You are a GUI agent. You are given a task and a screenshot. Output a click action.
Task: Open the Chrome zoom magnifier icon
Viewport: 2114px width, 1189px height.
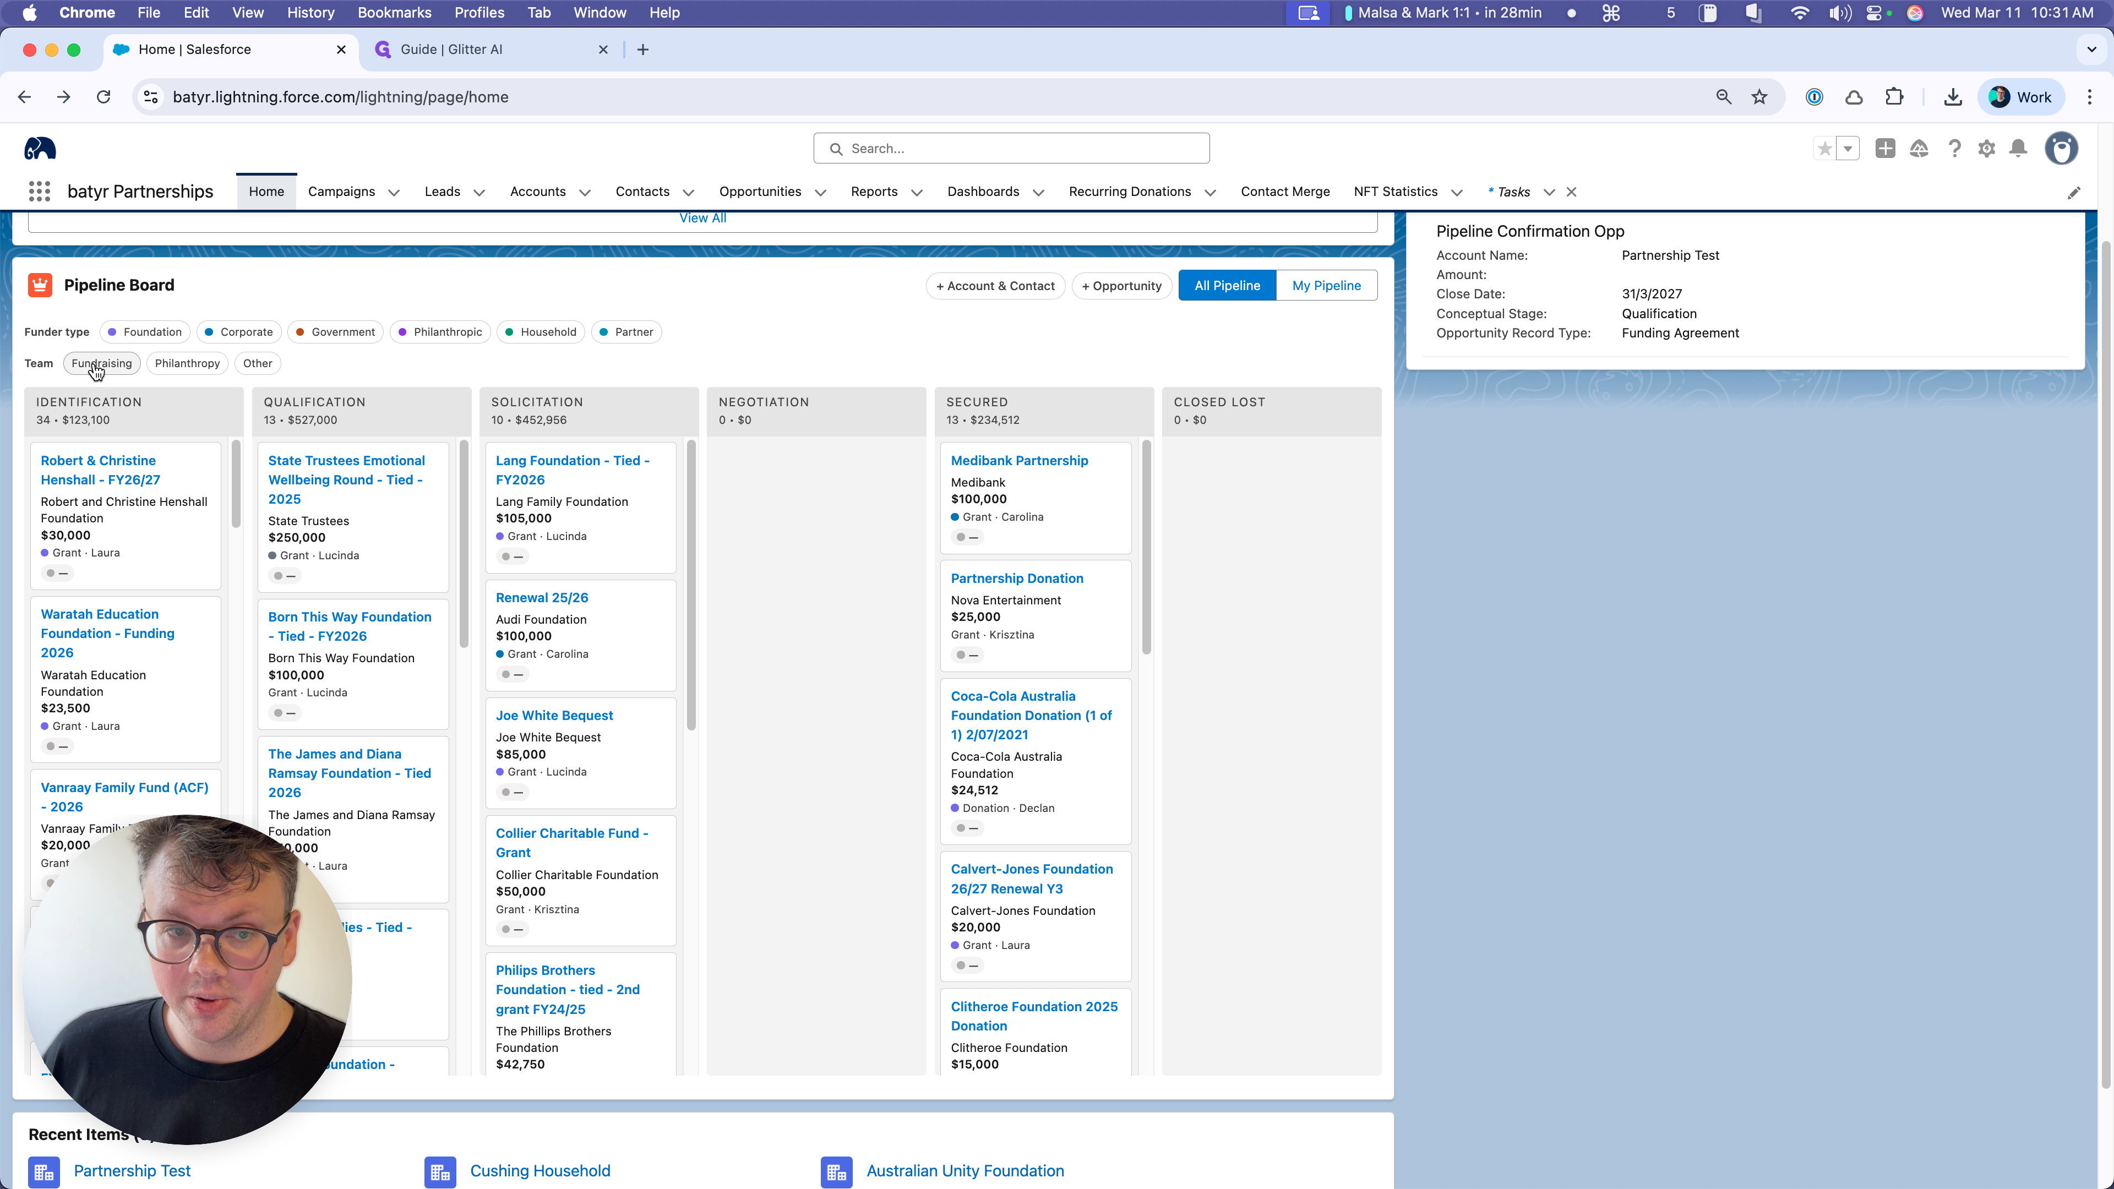1723,97
